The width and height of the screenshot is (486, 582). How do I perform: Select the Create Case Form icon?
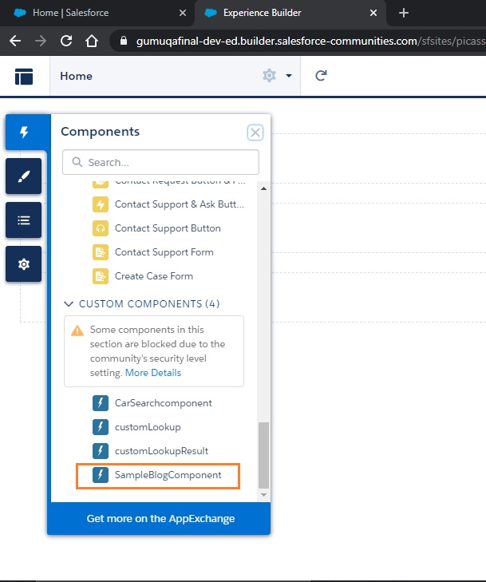pos(101,276)
